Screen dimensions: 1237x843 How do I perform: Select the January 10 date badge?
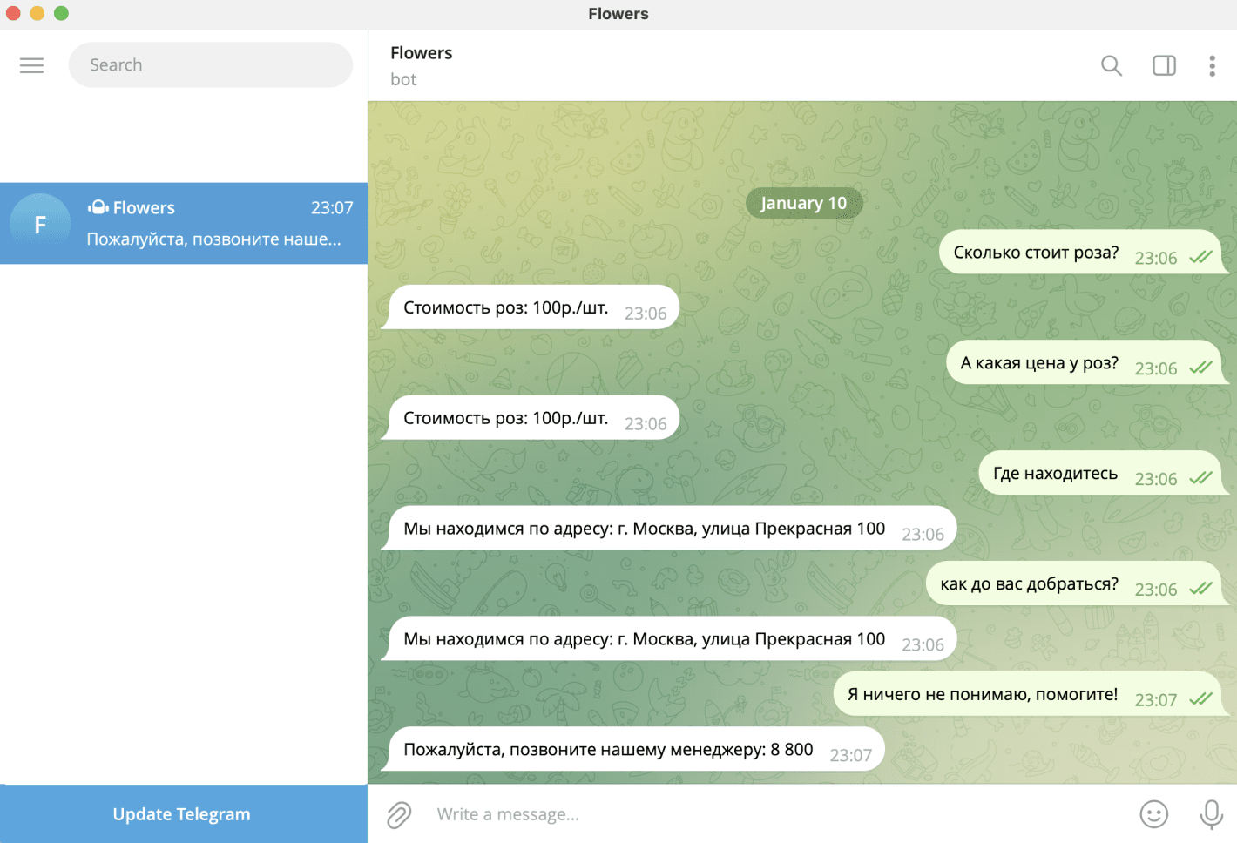coord(803,202)
